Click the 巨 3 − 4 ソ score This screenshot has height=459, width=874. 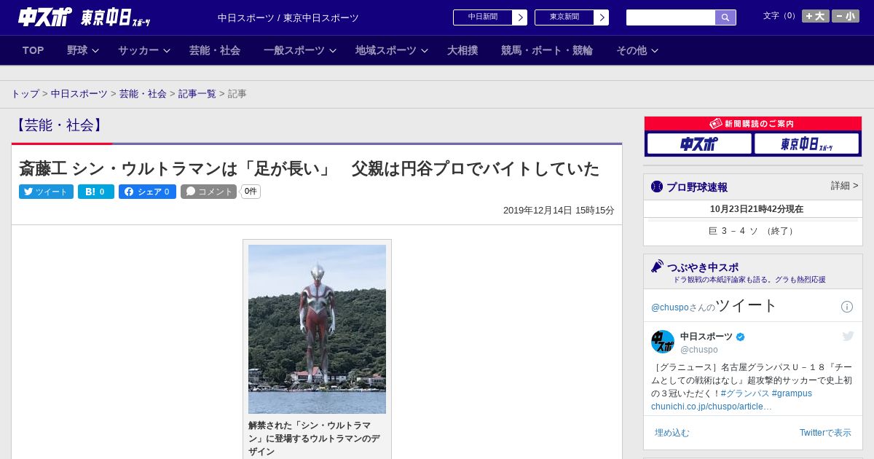[753, 231]
